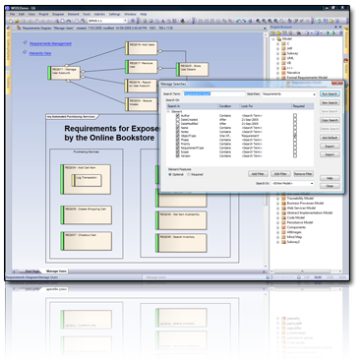Click the Run Search button
The height and width of the screenshot is (362, 361).
(x=330, y=94)
